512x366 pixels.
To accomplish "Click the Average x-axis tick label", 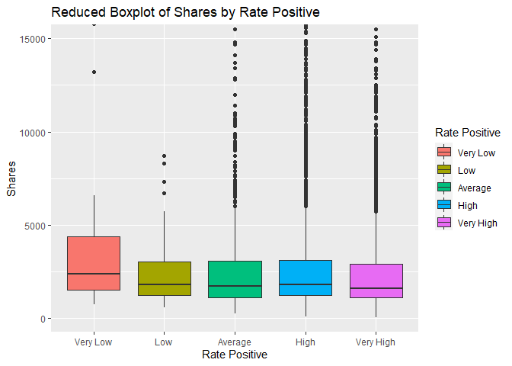I will tap(235, 342).
